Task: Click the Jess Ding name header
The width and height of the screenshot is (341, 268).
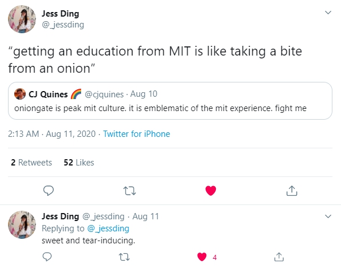Action: 60,14
